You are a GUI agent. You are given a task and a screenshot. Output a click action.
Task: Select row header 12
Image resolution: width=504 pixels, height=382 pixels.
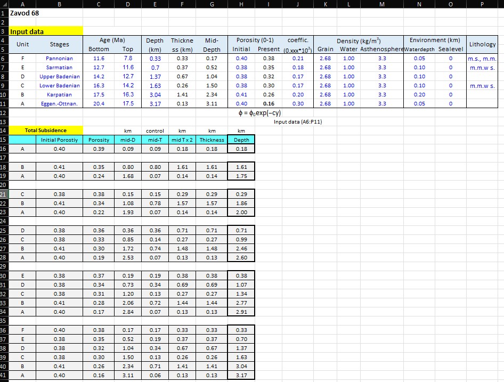point(3,113)
